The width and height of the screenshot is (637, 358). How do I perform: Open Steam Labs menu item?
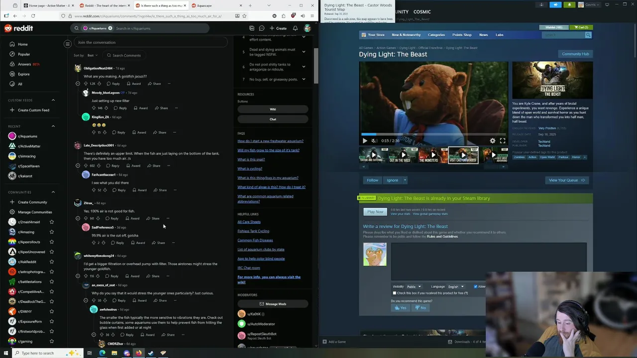tap(499, 35)
